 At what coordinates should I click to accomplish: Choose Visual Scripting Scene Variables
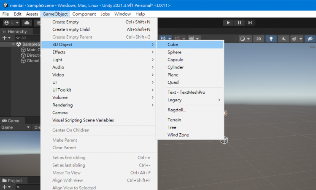click(99, 120)
